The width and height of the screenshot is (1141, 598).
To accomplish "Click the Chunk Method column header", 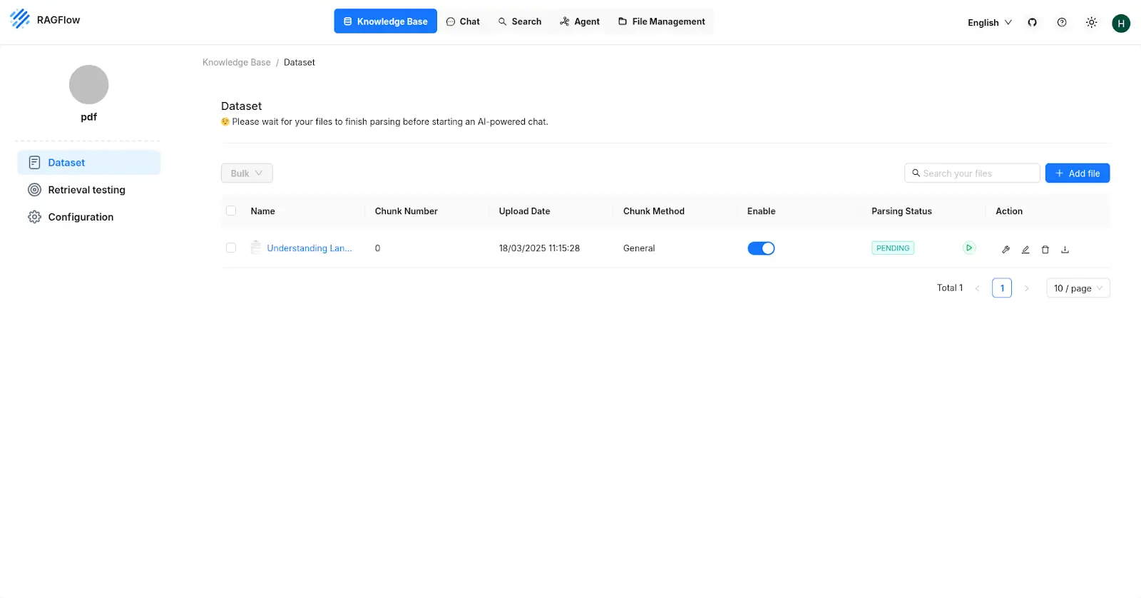I will click(654, 211).
